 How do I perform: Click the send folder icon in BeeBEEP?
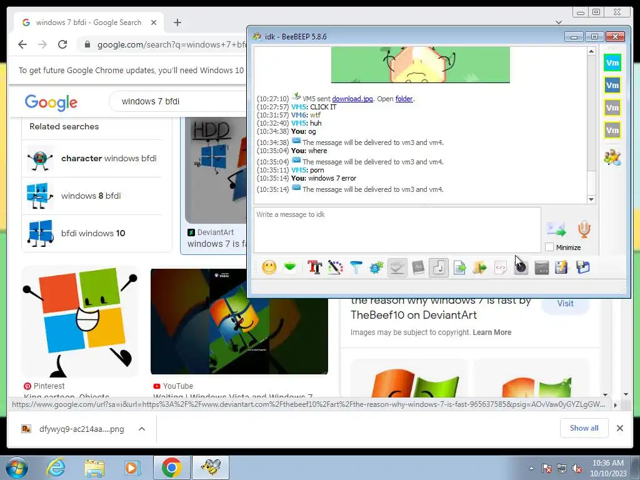(x=480, y=267)
